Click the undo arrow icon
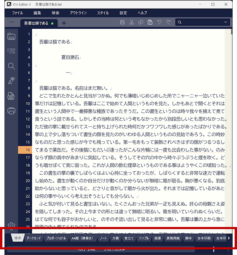The image size is (237, 255). [x=159, y=22]
